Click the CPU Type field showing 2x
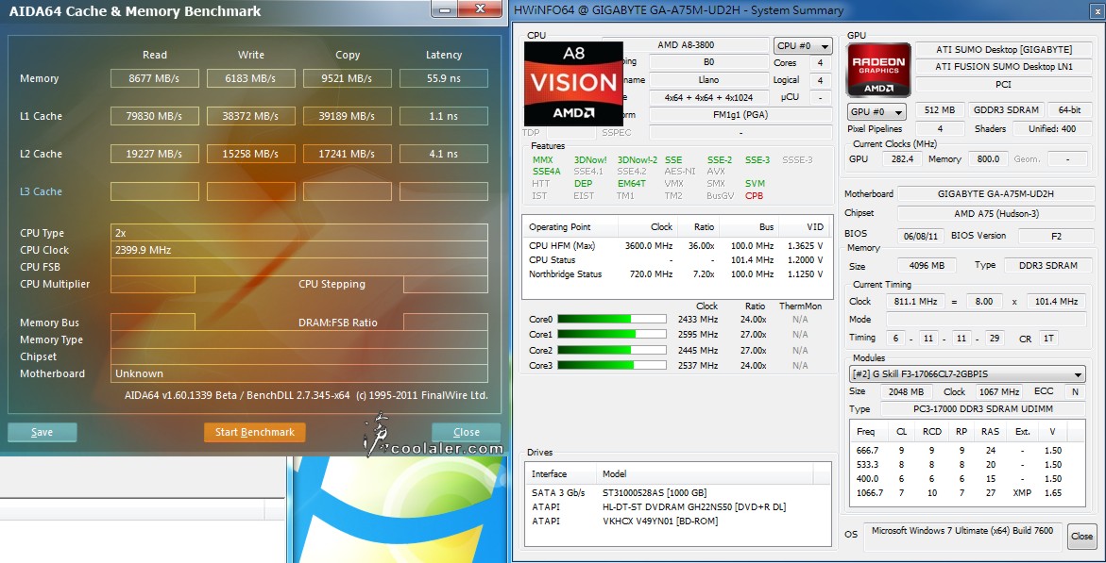This screenshot has width=1106, height=563. pos(299,233)
